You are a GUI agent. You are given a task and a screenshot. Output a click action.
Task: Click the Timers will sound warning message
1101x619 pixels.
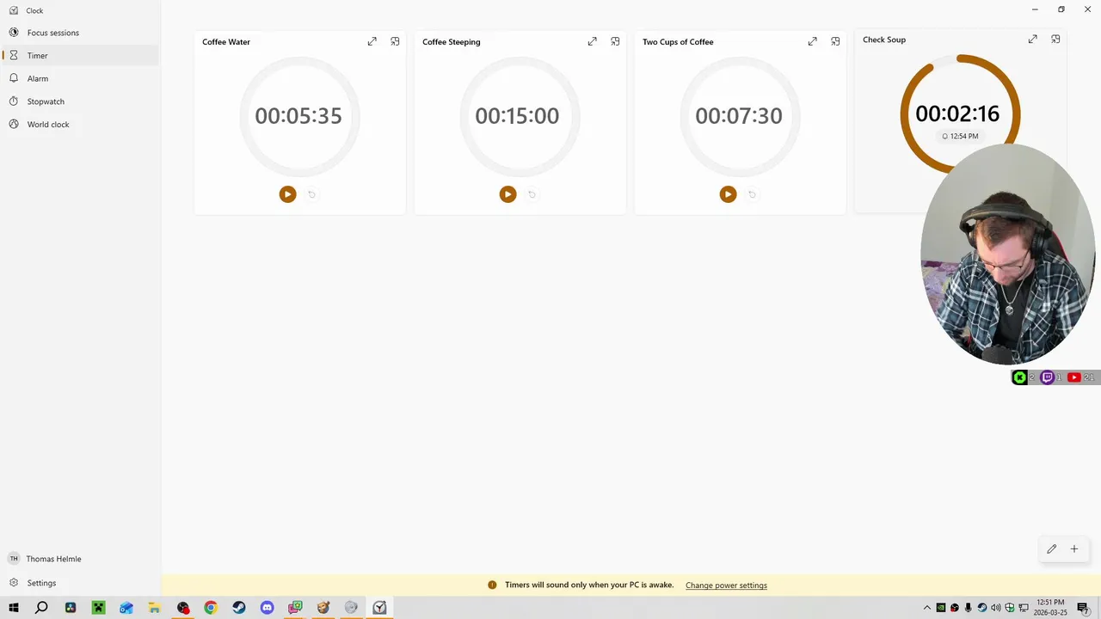[x=589, y=585]
